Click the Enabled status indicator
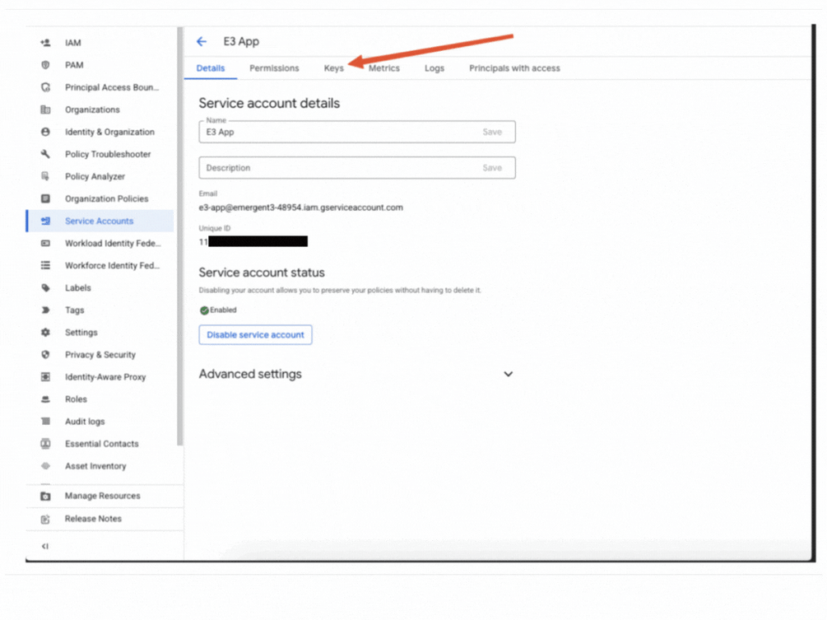Screen dimensions: 827x620 pos(217,310)
